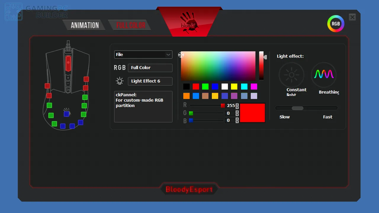Image resolution: width=379 pixels, height=213 pixels.
Task: Click the Fast speed label
Action: pyautogui.click(x=327, y=117)
